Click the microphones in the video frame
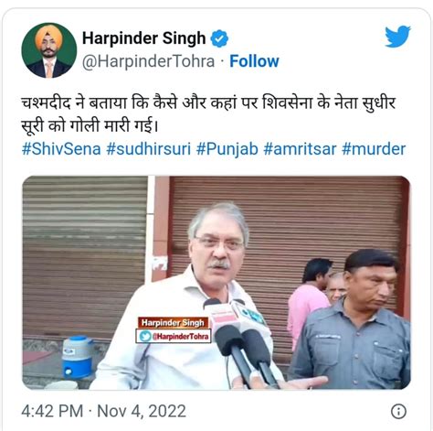Screen dimensions: 433x431 [241, 341]
